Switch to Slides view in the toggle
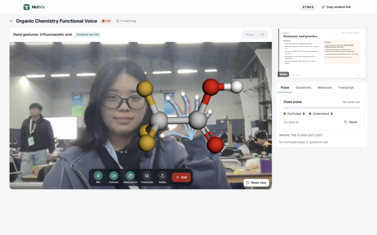Viewport: 377px width, 235px height. tap(250, 35)
